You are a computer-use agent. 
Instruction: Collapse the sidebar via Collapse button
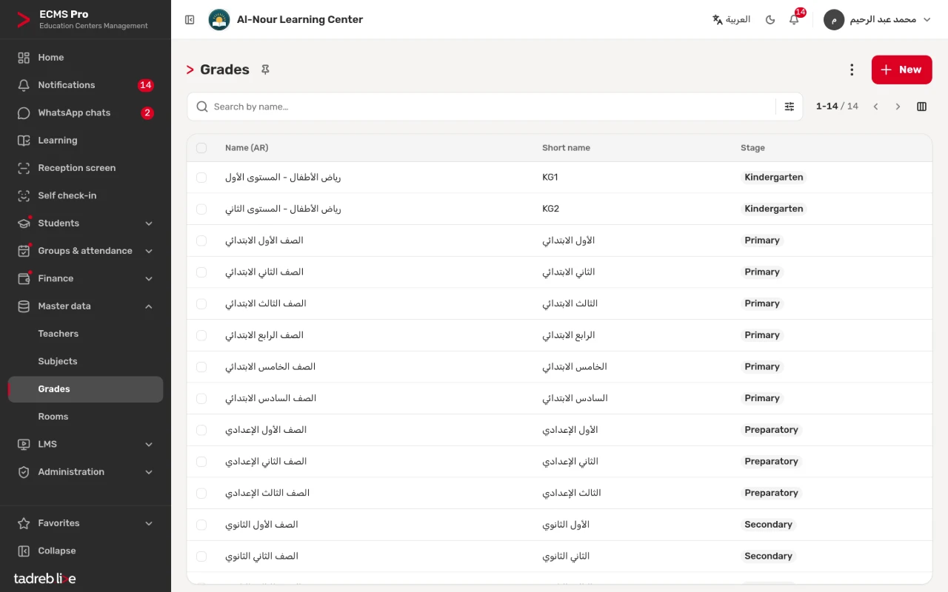pyautogui.click(x=85, y=551)
